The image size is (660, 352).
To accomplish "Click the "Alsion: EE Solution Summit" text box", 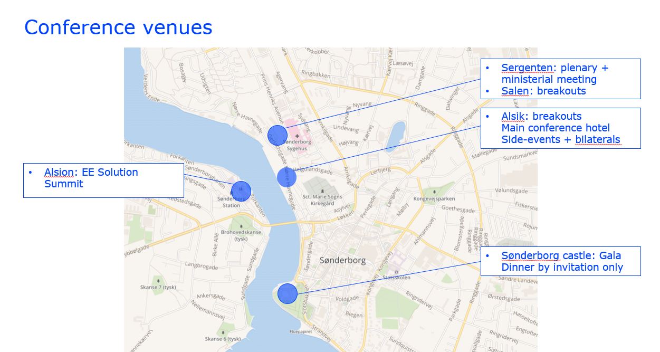I will pyautogui.click(x=103, y=180).
